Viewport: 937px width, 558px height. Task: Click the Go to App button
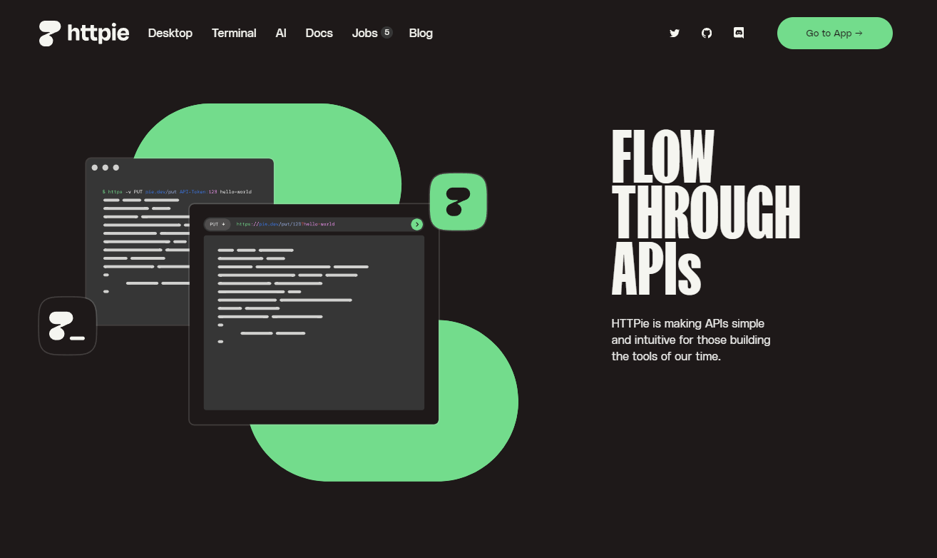click(835, 33)
